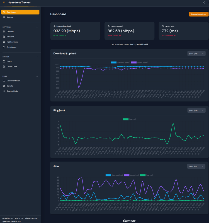Click the Source Code brackets icon
209x223 pixels.
point(4,91)
